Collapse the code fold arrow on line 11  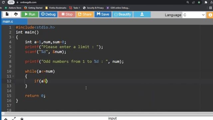click(13, 76)
